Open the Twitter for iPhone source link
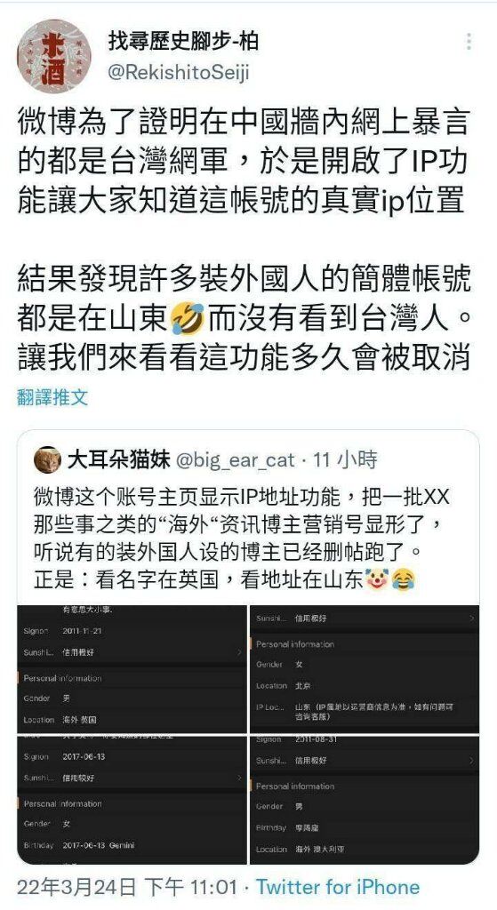The image size is (497, 910). click(338, 887)
